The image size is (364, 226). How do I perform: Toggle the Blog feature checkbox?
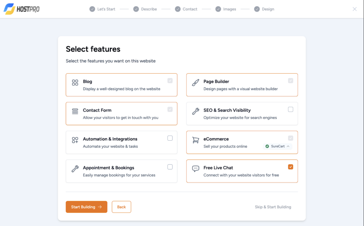click(170, 81)
